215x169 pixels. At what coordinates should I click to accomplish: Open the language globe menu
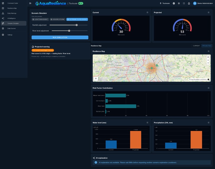[x=174, y=3]
